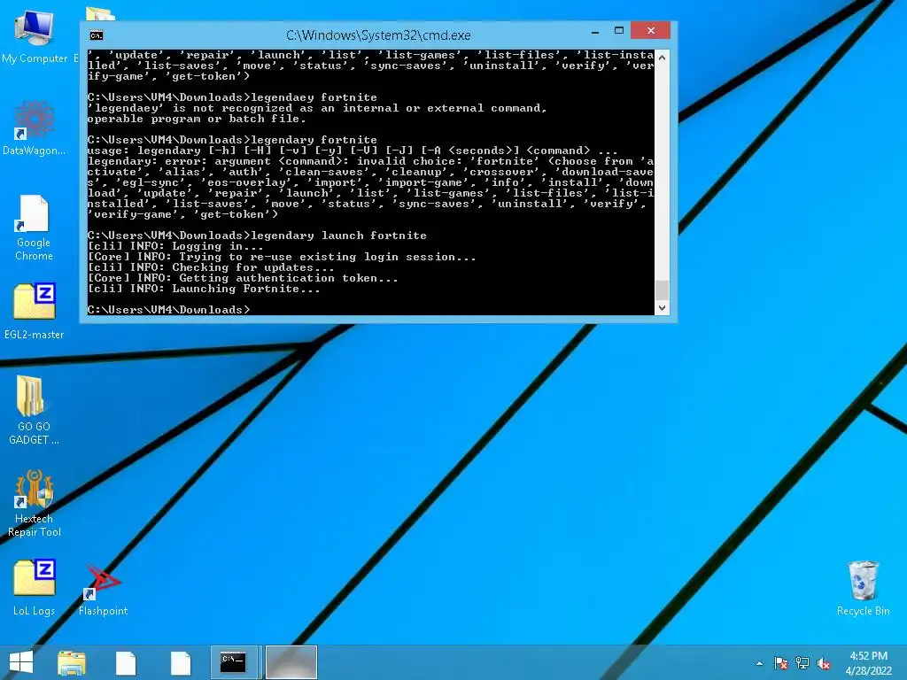Open the clock showing 4:52 PM
Screen dimensions: 907x680
(x=868, y=663)
